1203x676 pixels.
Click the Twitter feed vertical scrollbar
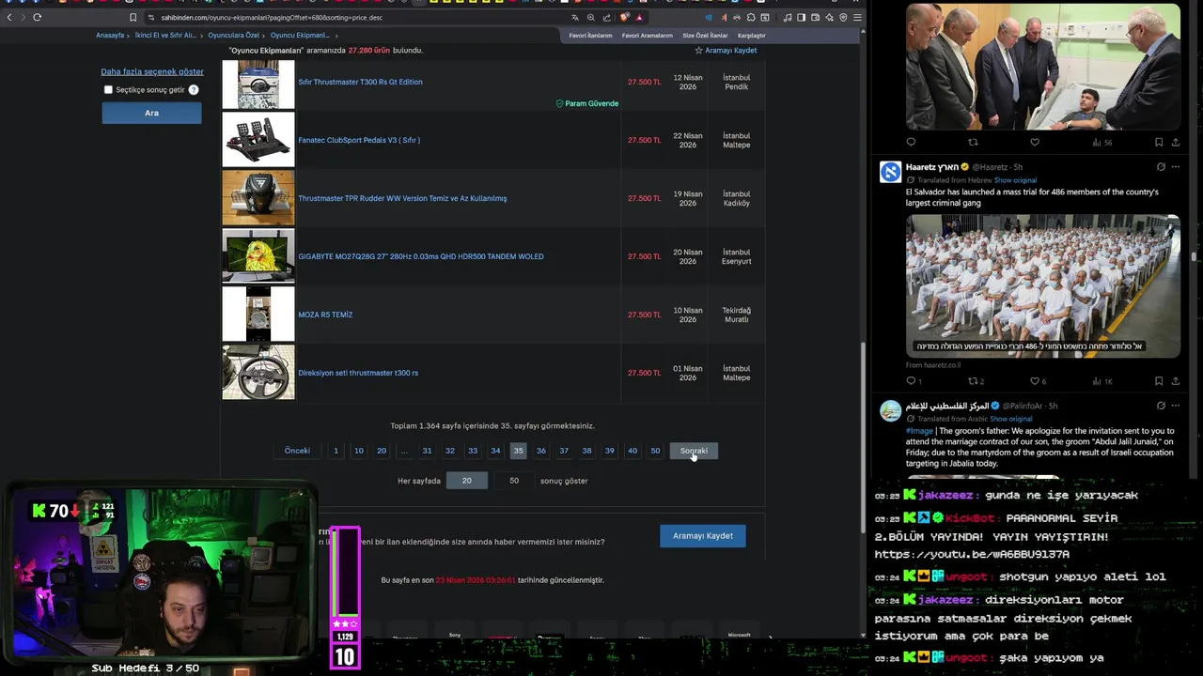(1195, 255)
